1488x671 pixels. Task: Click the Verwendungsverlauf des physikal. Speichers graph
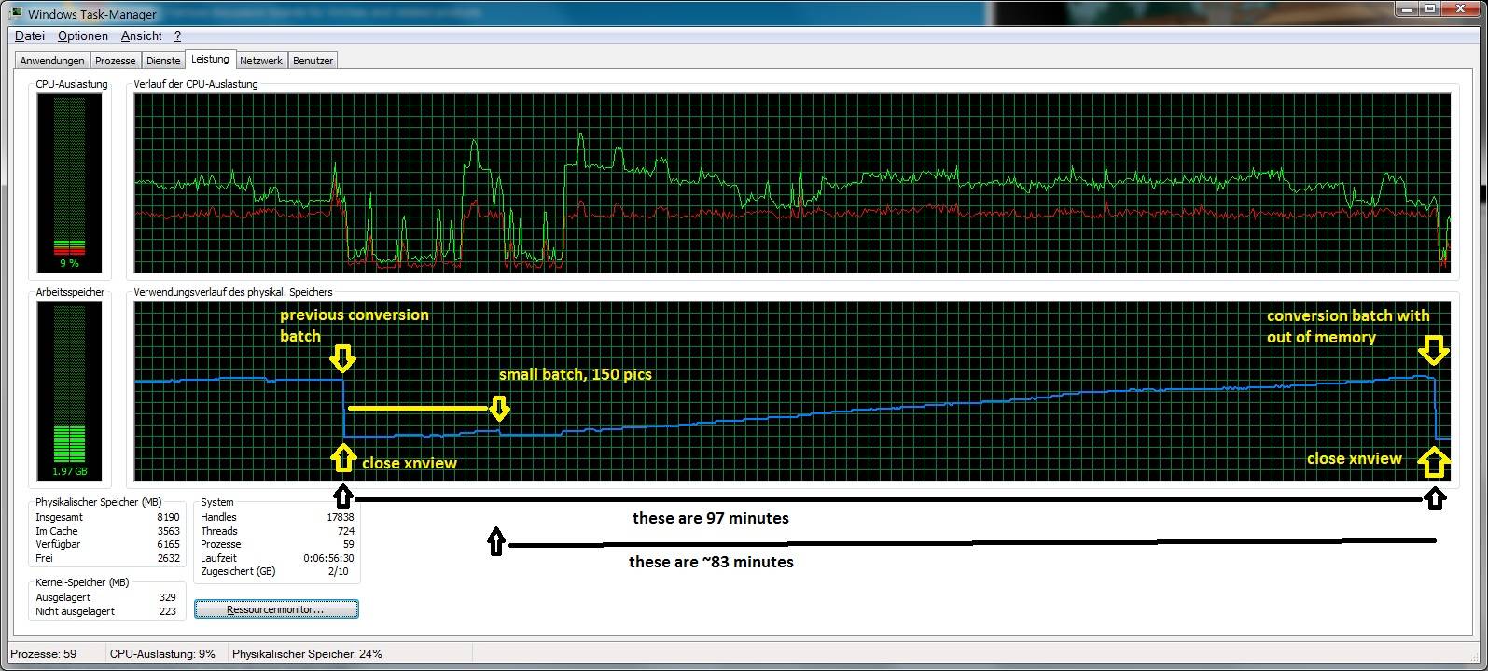(792, 390)
